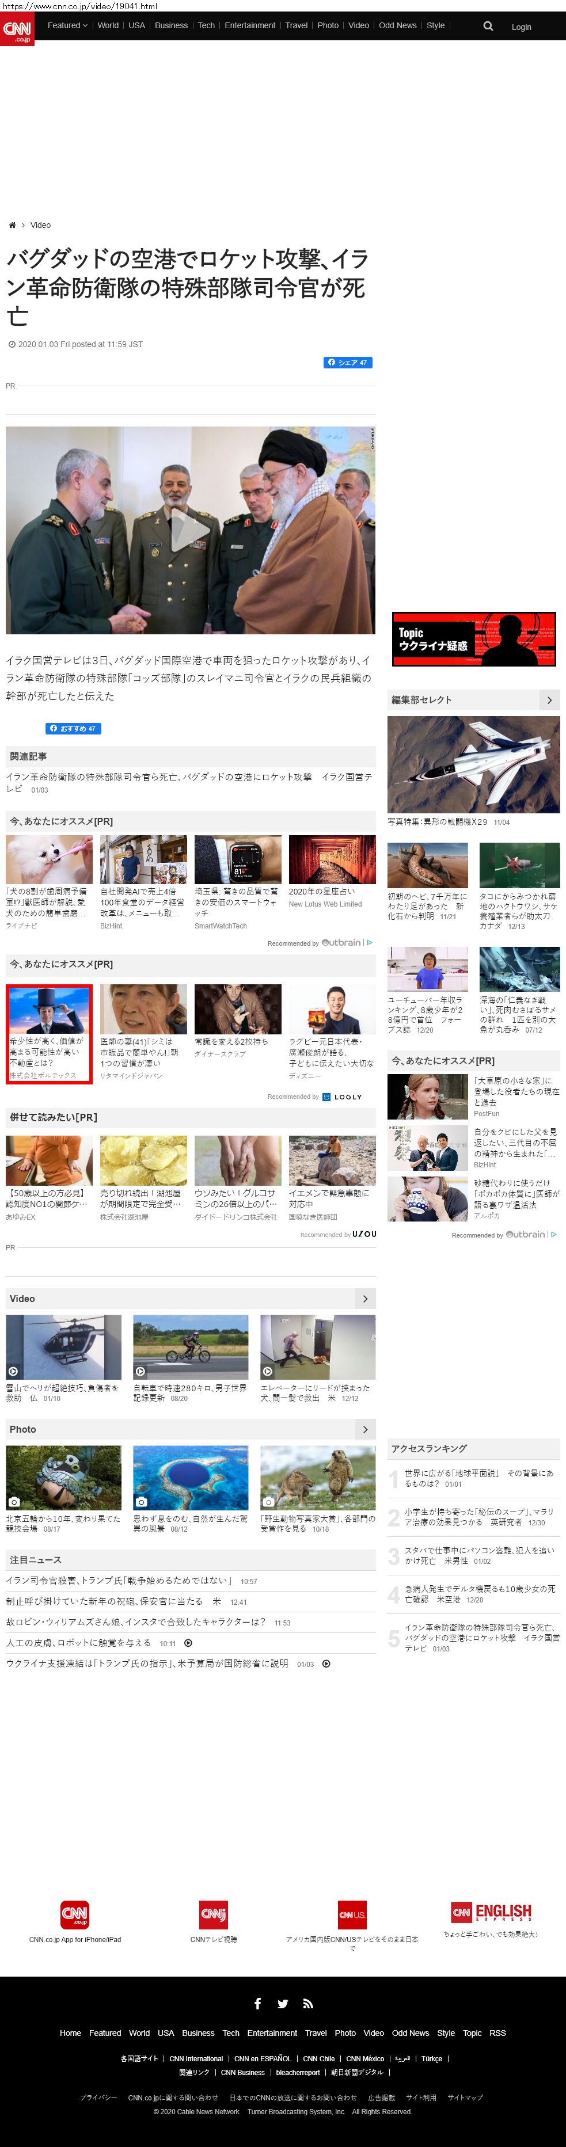Play the main news video
The width and height of the screenshot is (566, 2147).
190,531
